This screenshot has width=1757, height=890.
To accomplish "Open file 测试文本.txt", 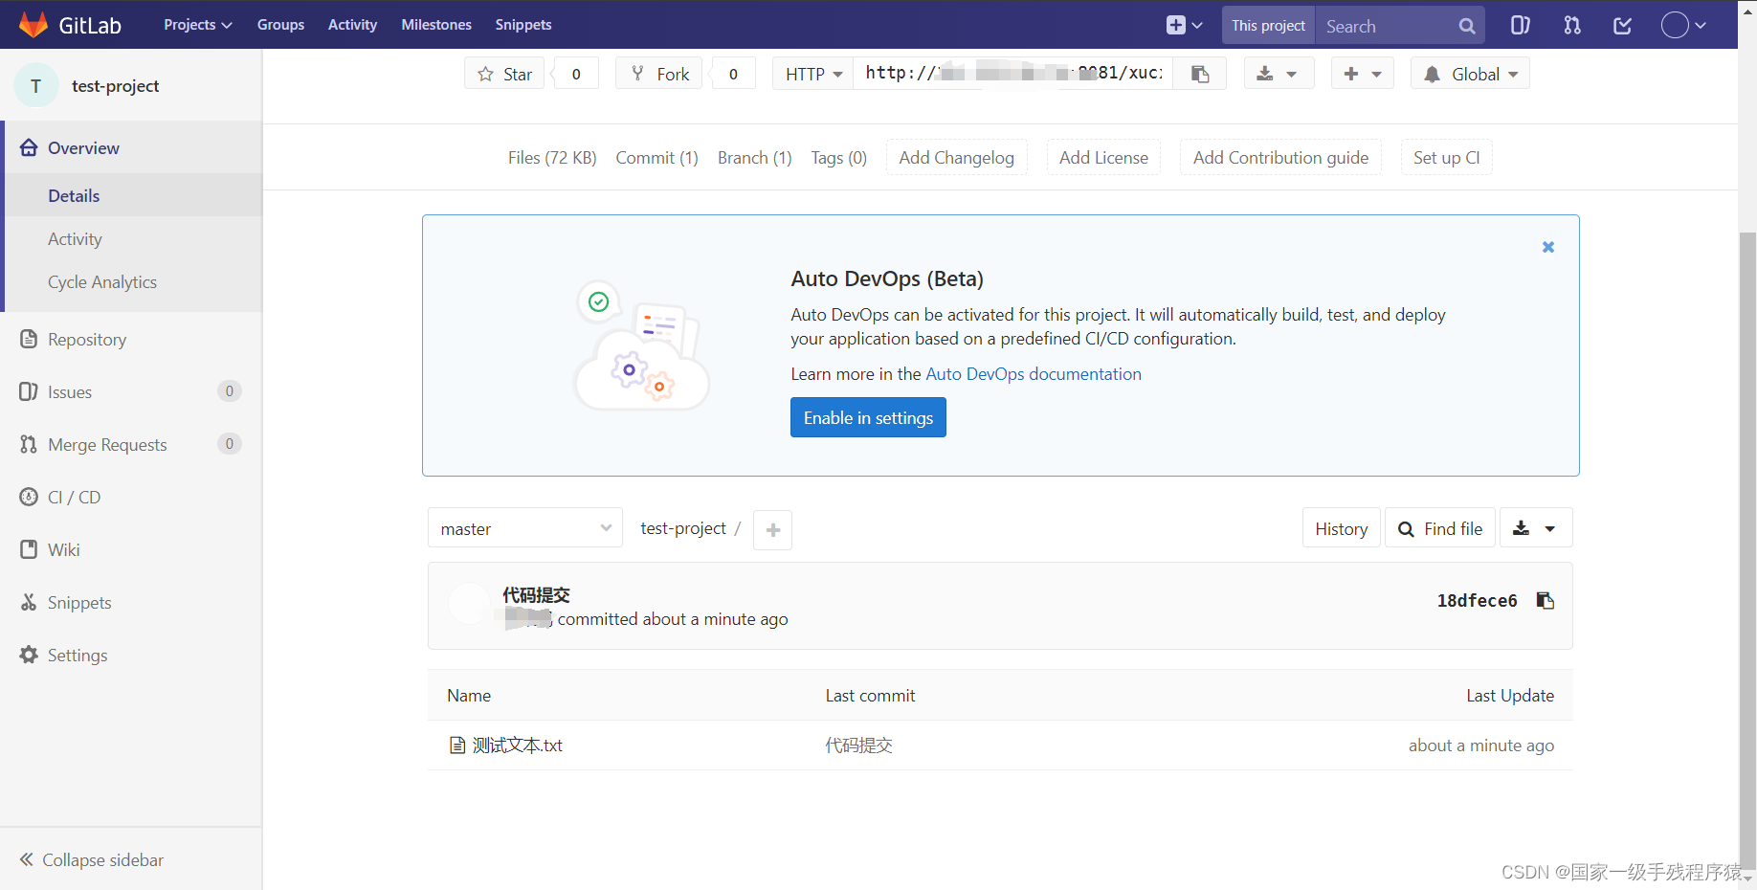I will (x=517, y=745).
